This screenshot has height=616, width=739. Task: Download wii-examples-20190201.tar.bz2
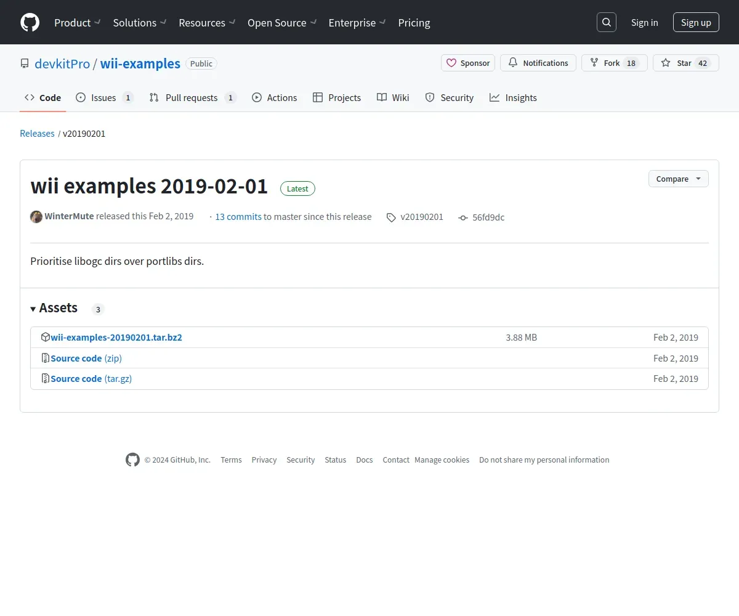tap(116, 338)
